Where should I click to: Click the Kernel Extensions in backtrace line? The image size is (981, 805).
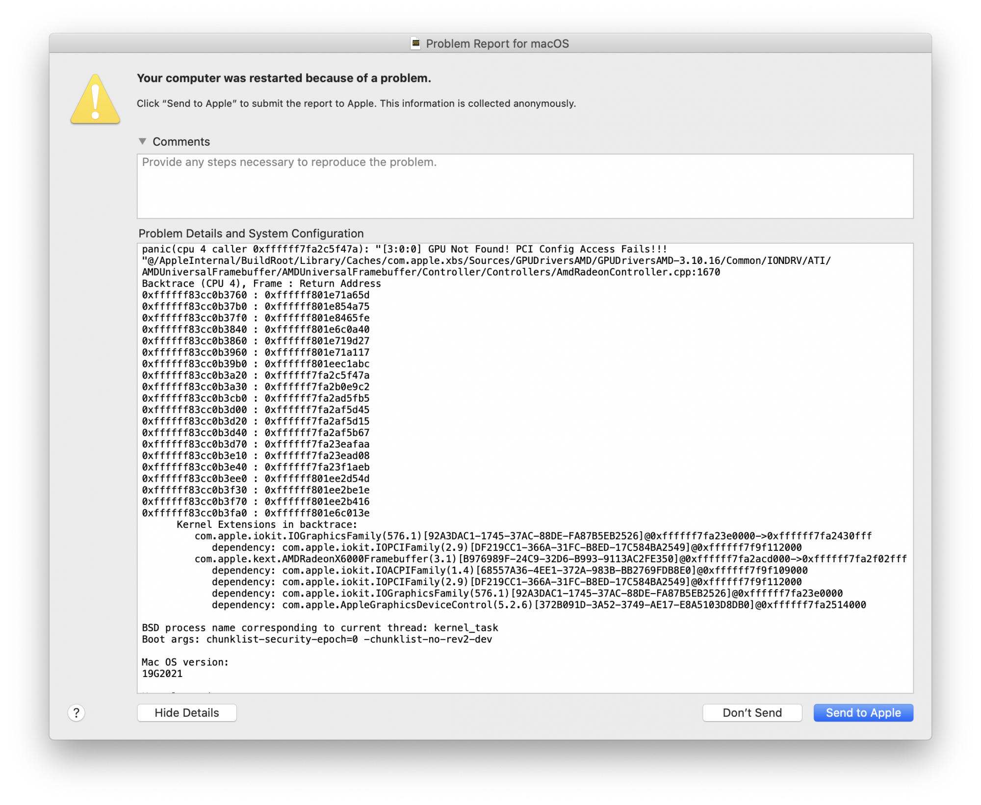(x=267, y=524)
